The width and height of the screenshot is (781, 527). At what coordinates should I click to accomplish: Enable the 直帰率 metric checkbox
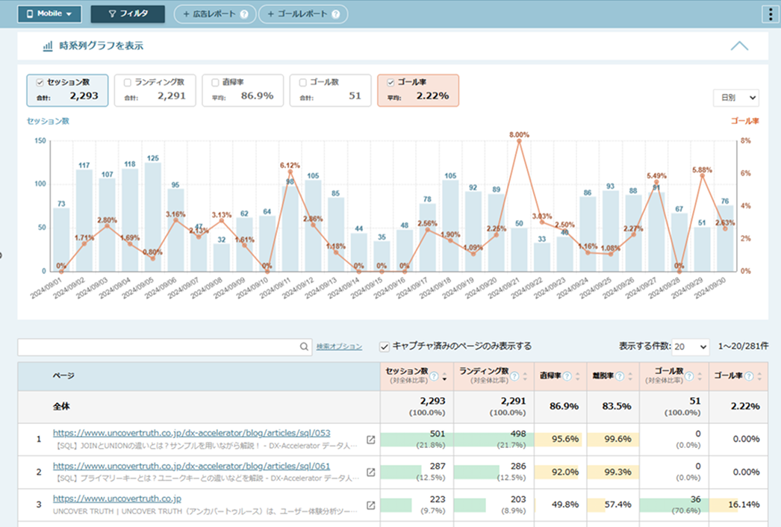click(215, 82)
